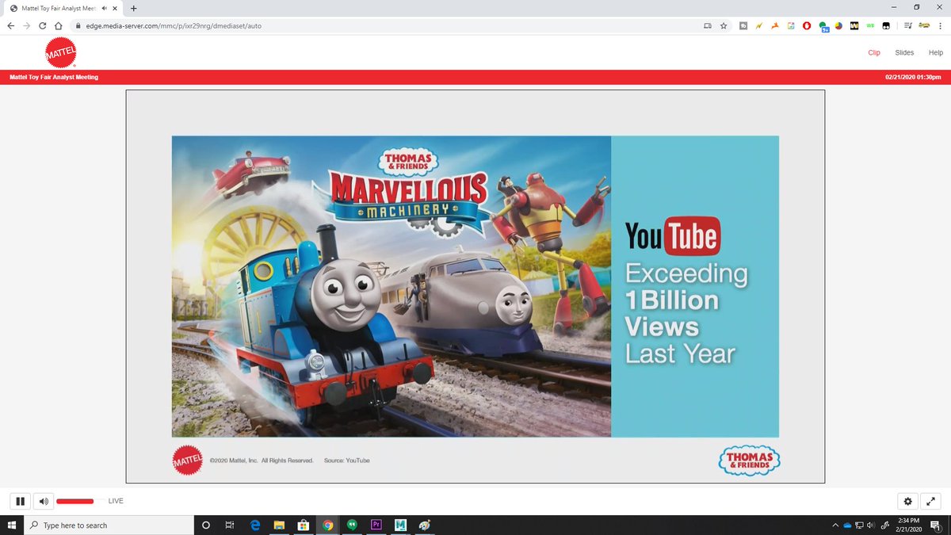
Task: Adjust the red volume slider
Action: (75, 501)
